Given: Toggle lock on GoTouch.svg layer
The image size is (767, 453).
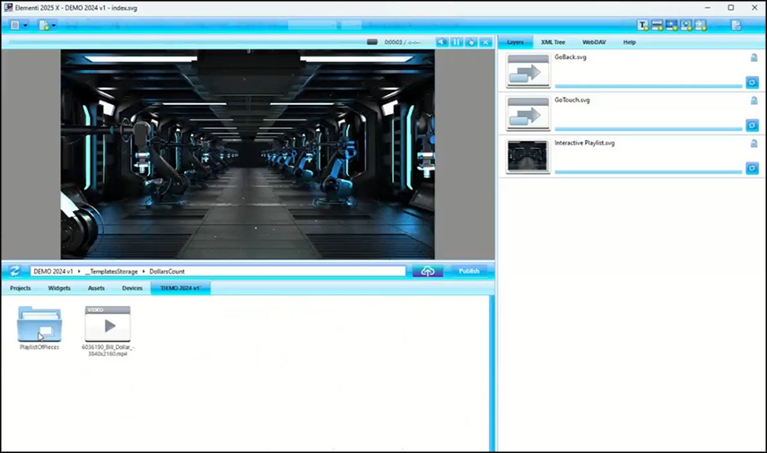Looking at the screenshot, I should [x=754, y=100].
